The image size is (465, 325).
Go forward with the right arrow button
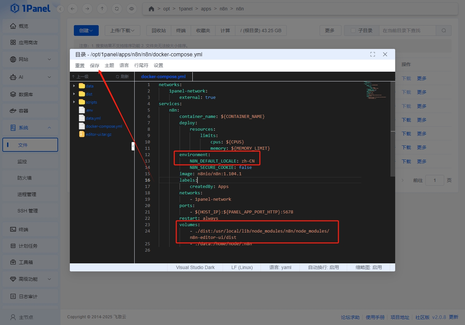pos(87,9)
